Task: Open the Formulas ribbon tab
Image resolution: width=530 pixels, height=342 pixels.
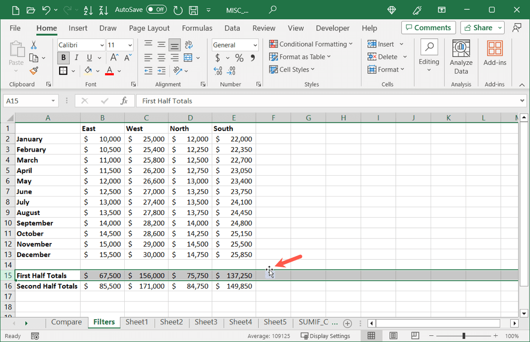Action: (197, 28)
